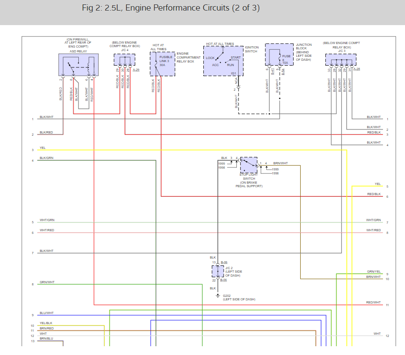The image size is (405, 355).
Task: Click the 'BLK/GRN' wire label
Action: tap(47, 158)
